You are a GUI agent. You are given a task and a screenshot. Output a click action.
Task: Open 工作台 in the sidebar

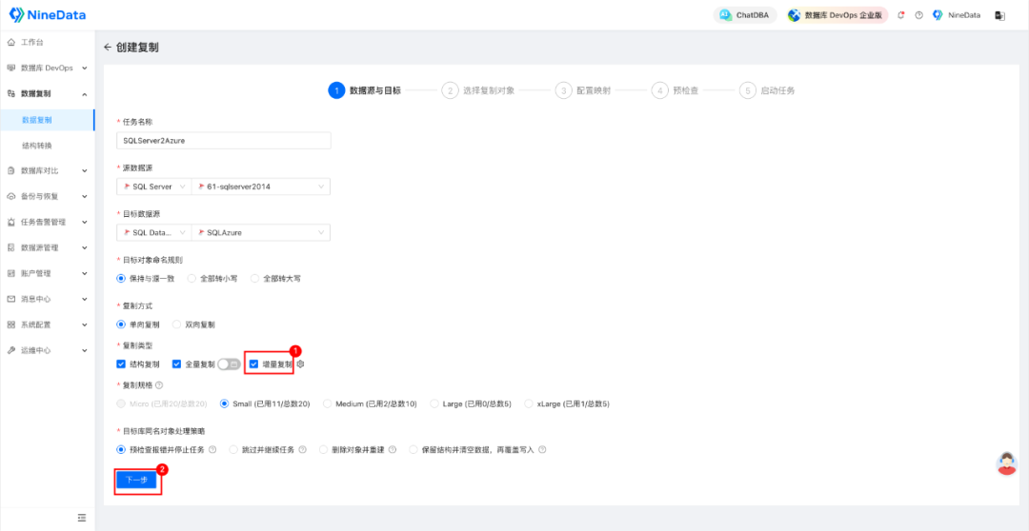32,43
